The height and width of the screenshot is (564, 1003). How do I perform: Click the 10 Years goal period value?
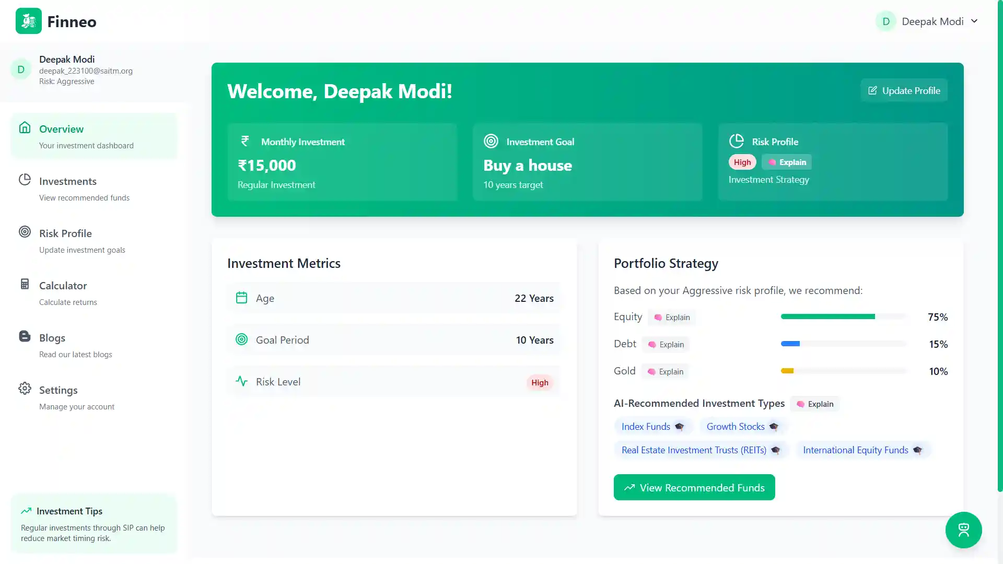534,340
